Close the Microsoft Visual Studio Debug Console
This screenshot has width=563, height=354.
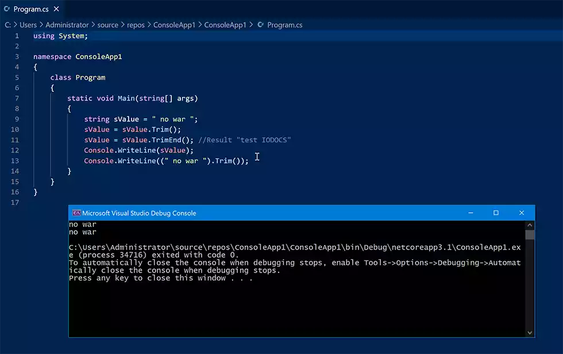coord(522,213)
